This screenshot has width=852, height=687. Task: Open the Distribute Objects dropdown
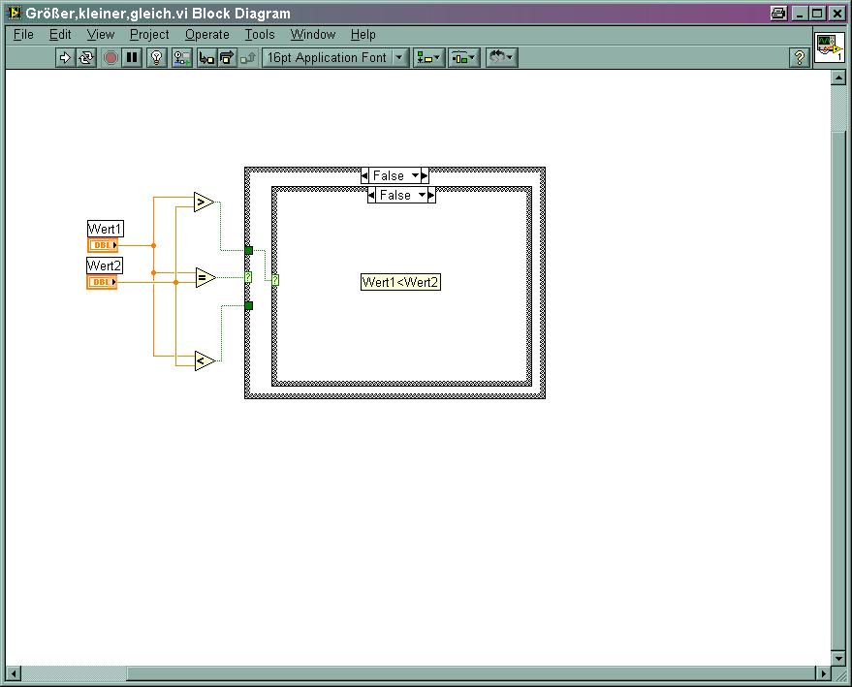463,58
